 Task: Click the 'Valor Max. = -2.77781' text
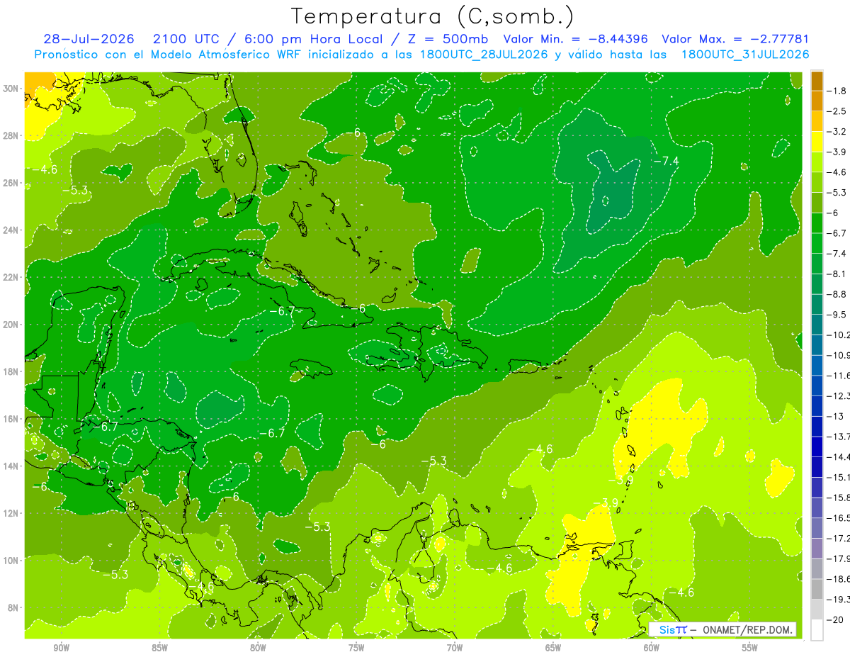(x=735, y=39)
